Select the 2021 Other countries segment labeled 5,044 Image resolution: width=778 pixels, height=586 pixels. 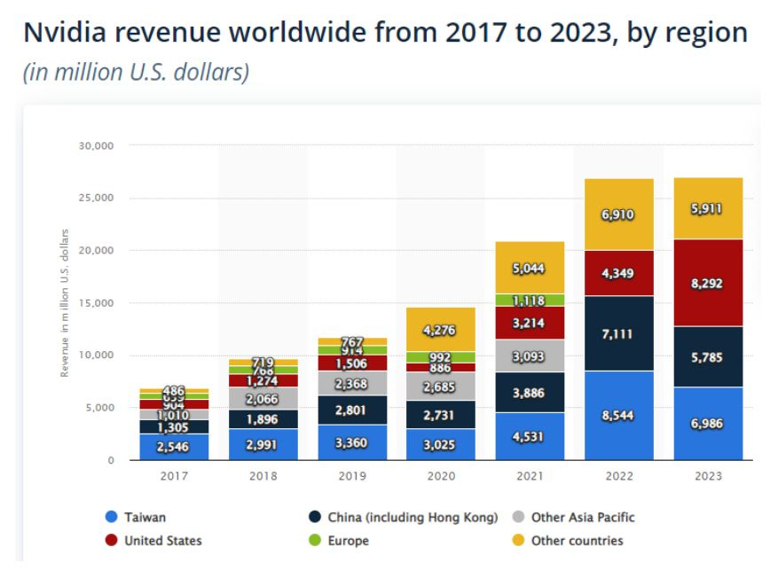(530, 268)
